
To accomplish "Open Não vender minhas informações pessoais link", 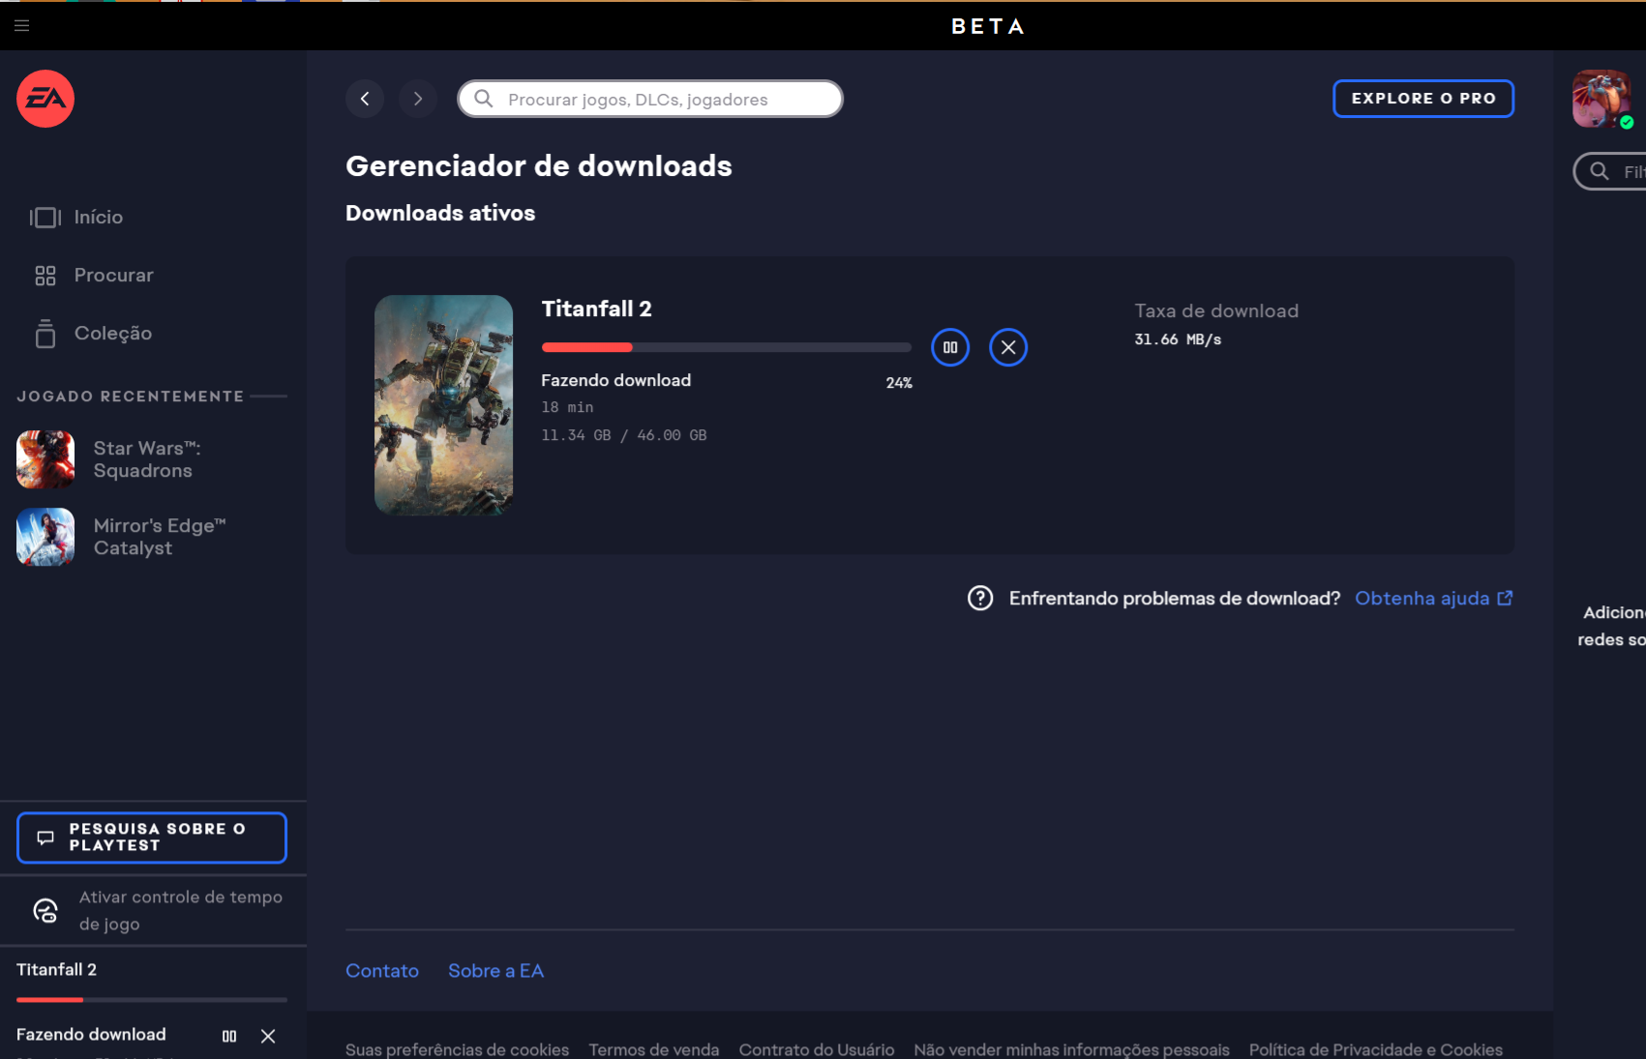I will point(1071,1049).
